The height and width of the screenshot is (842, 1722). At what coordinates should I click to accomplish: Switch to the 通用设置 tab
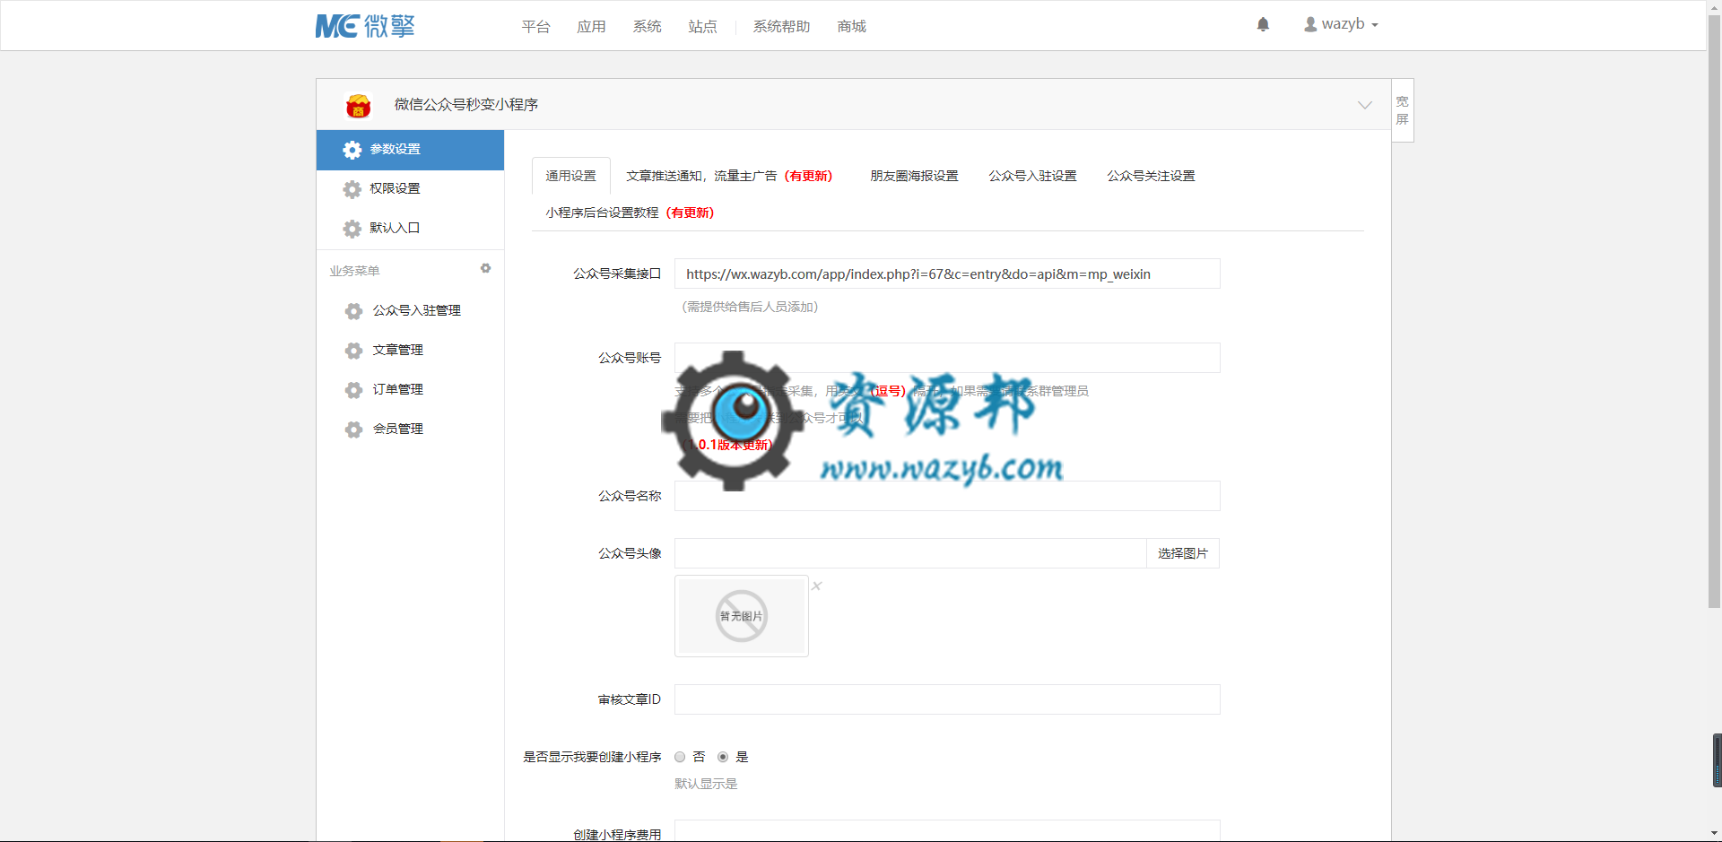(571, 176)
